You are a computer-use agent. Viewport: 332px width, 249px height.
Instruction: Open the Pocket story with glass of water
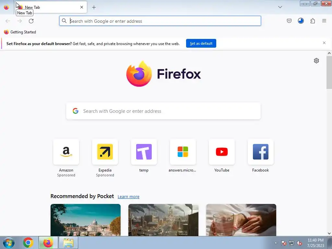[241, 220]
